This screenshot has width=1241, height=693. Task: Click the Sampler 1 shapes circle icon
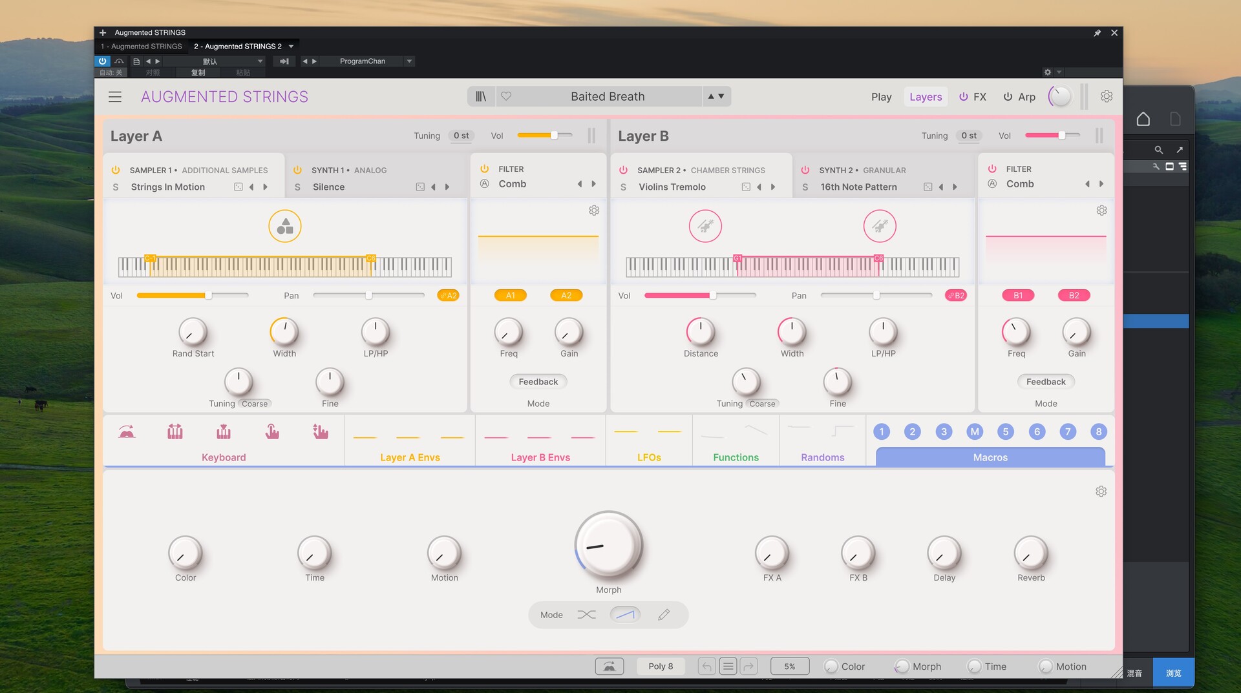click(285, 227)
